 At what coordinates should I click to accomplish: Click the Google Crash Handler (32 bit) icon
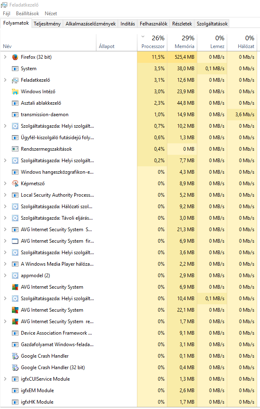(15, 367)
